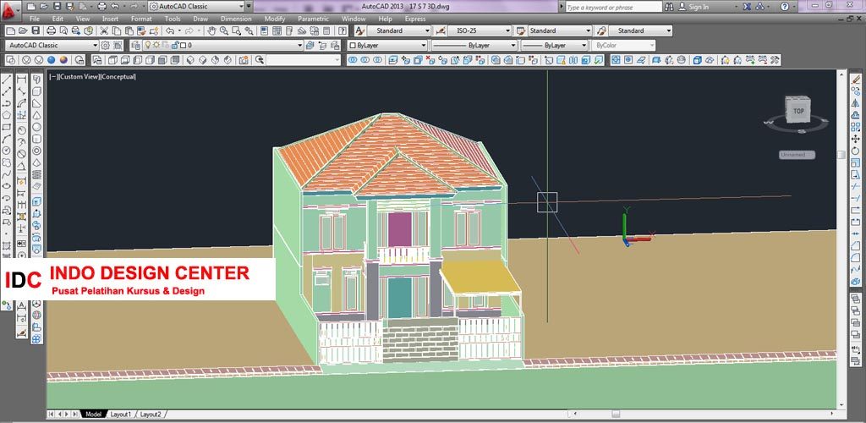
Task: Open the File menu
Action: pos(34,19)
